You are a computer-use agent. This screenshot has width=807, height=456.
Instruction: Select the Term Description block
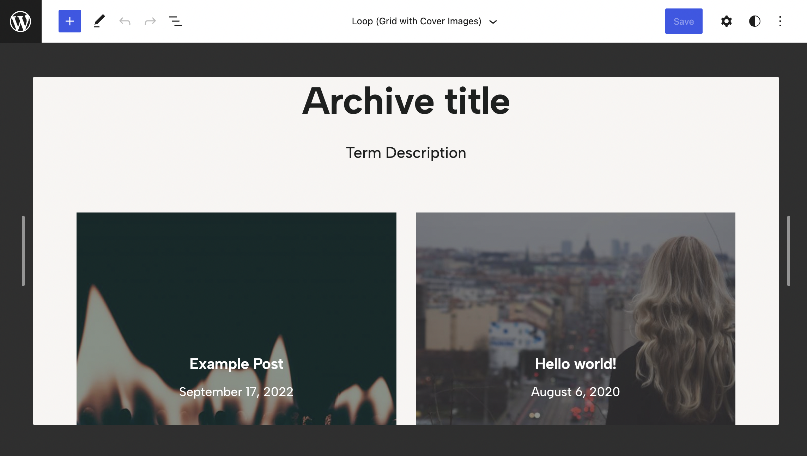[x=406, y=153]
